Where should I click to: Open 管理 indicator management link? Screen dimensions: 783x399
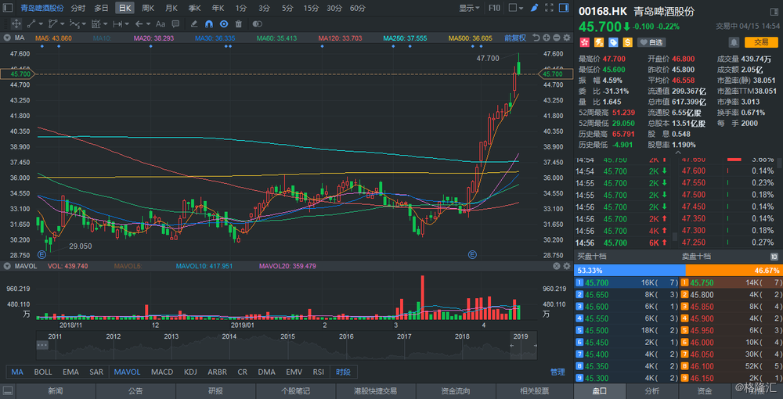point(557,372)
